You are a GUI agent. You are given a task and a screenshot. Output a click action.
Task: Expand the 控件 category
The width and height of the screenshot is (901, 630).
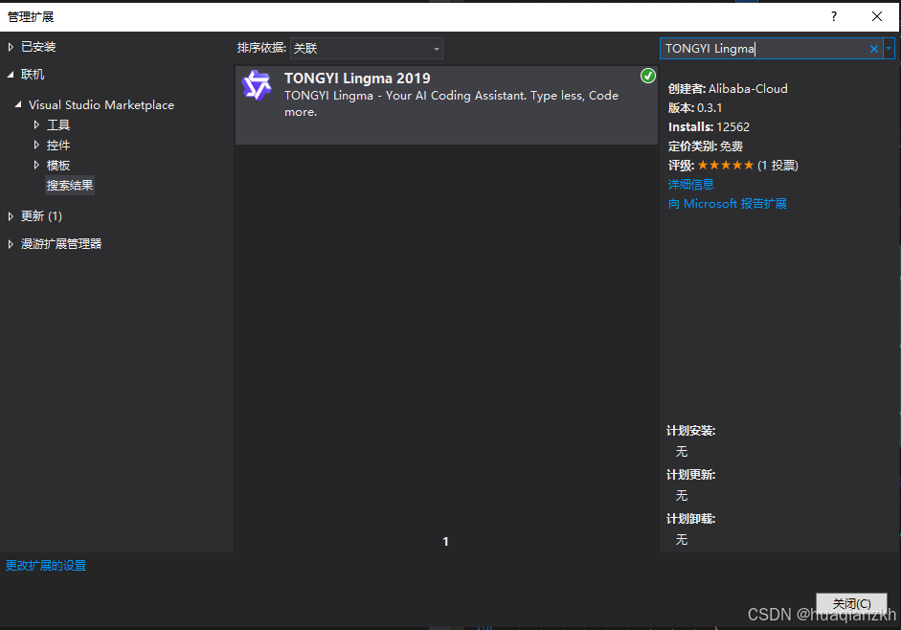36,145
